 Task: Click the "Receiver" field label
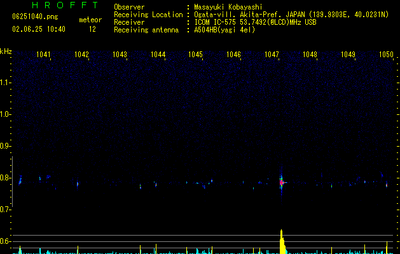coord(129,22)
